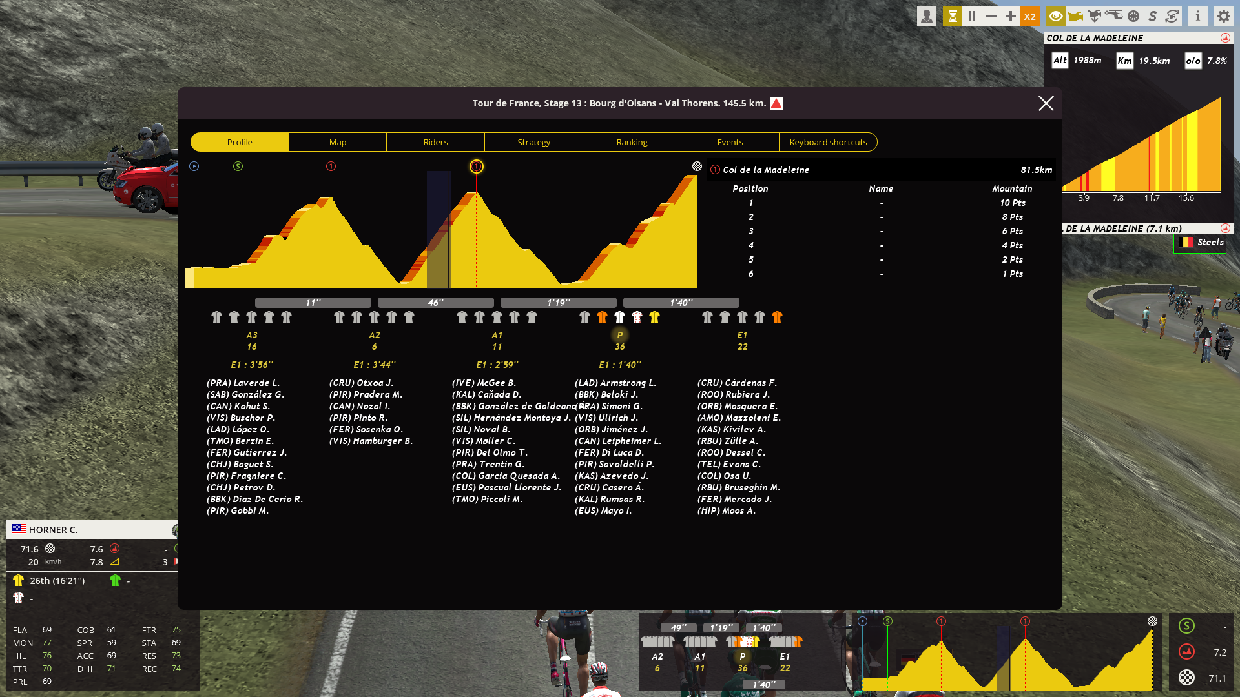Open the rider portrait panel in the top toolbar
Image resolution: width=1240 pixels, height=697 pixels.
927,16
